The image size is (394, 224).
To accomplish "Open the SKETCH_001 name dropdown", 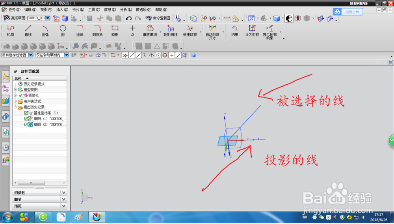I will coord(48,18).
